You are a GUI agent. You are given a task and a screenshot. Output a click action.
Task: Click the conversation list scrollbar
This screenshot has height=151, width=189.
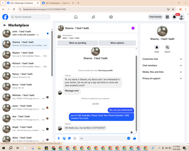(52, 54)
